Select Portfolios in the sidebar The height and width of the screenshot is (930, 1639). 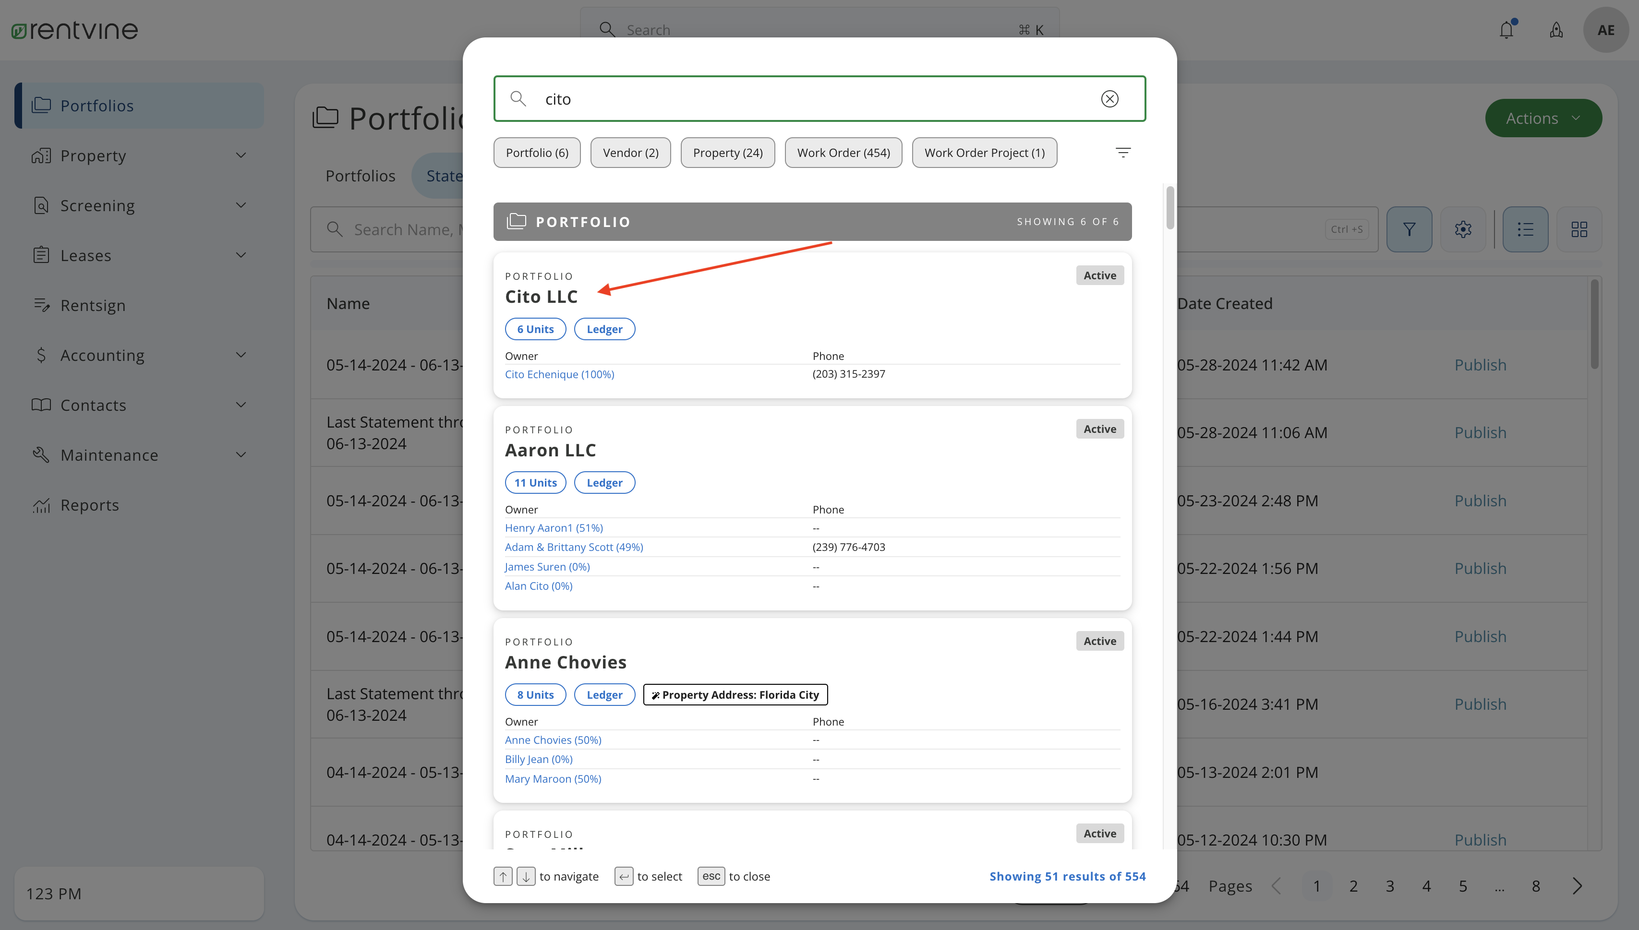coord(97,106)
